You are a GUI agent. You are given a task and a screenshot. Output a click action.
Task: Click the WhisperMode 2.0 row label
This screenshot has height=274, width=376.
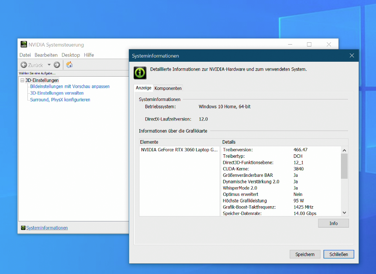240,188
